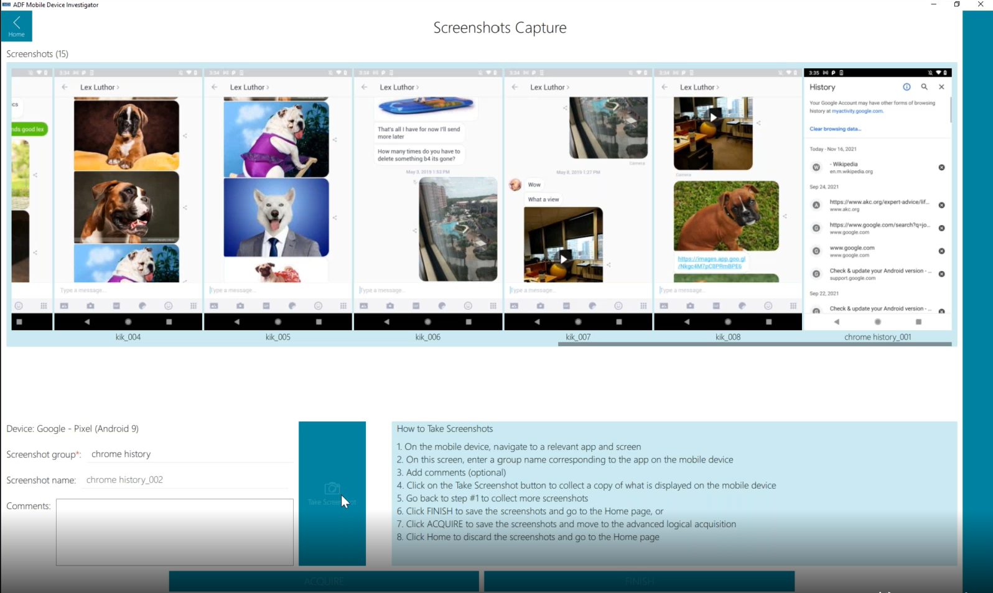
Task: Click the 'What a view' message in kik_007
Action: (x=543, y=200)
